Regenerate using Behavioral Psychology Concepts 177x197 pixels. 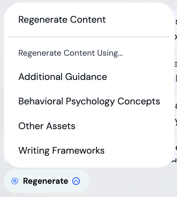pos(89,101)
